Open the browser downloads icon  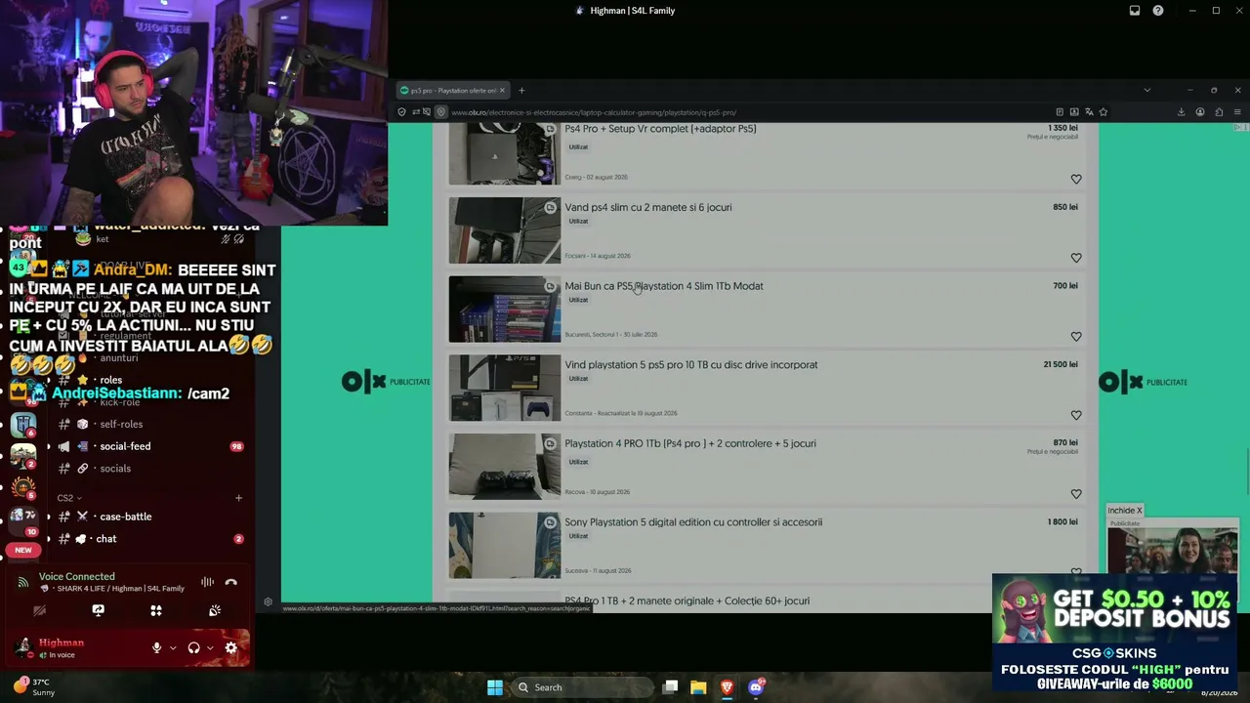tap(1182, 112)
